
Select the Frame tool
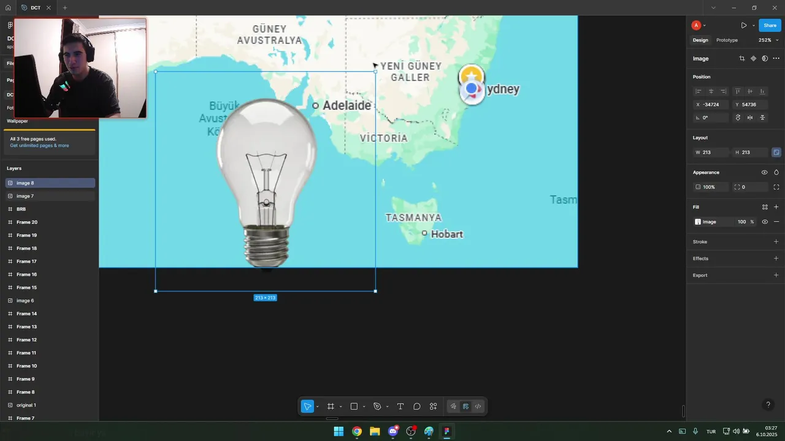(x=331, y=407)
